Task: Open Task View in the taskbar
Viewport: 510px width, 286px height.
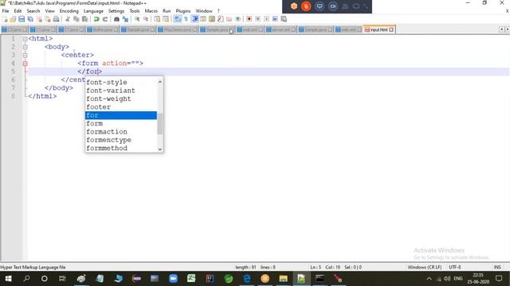Action: (x=62, y=279)
